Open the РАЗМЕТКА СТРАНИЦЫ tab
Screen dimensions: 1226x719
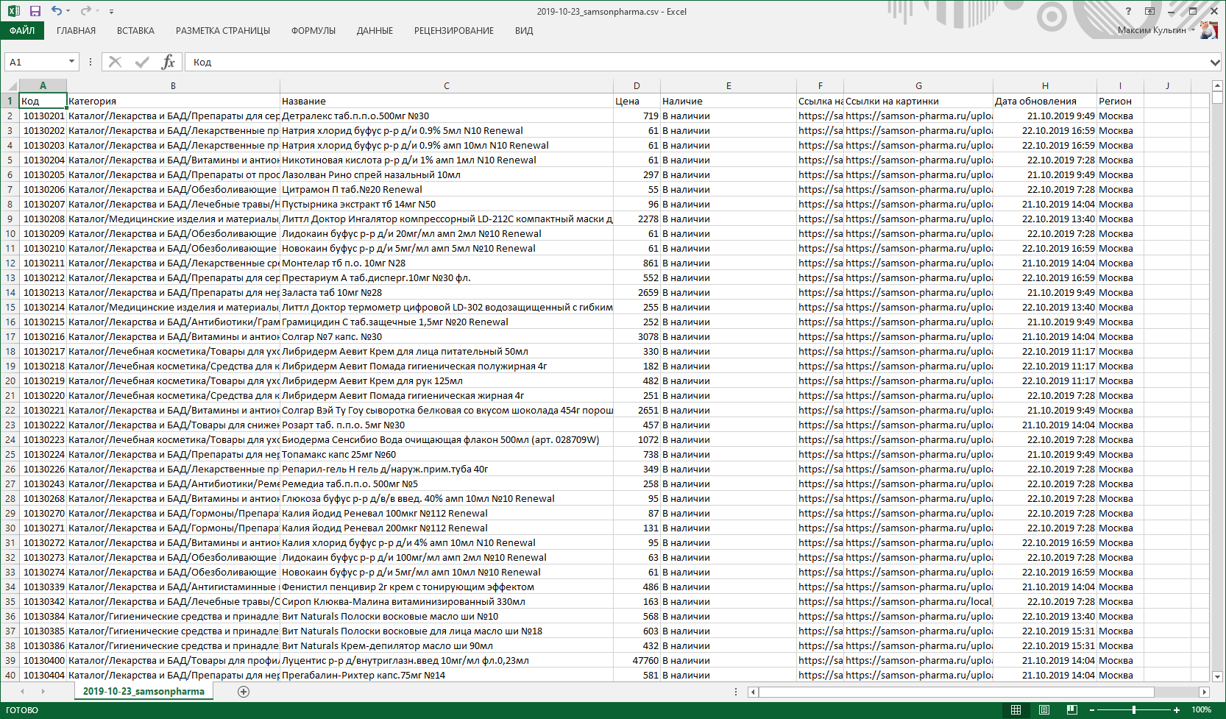coord(223,30)
